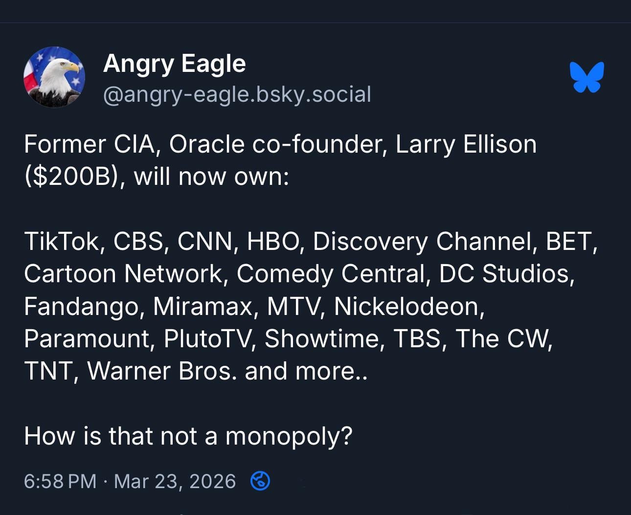The image size is (631, 515).
Task: Click the @angry-eagle.bsky.social handle
Action: tap(237, 94)
